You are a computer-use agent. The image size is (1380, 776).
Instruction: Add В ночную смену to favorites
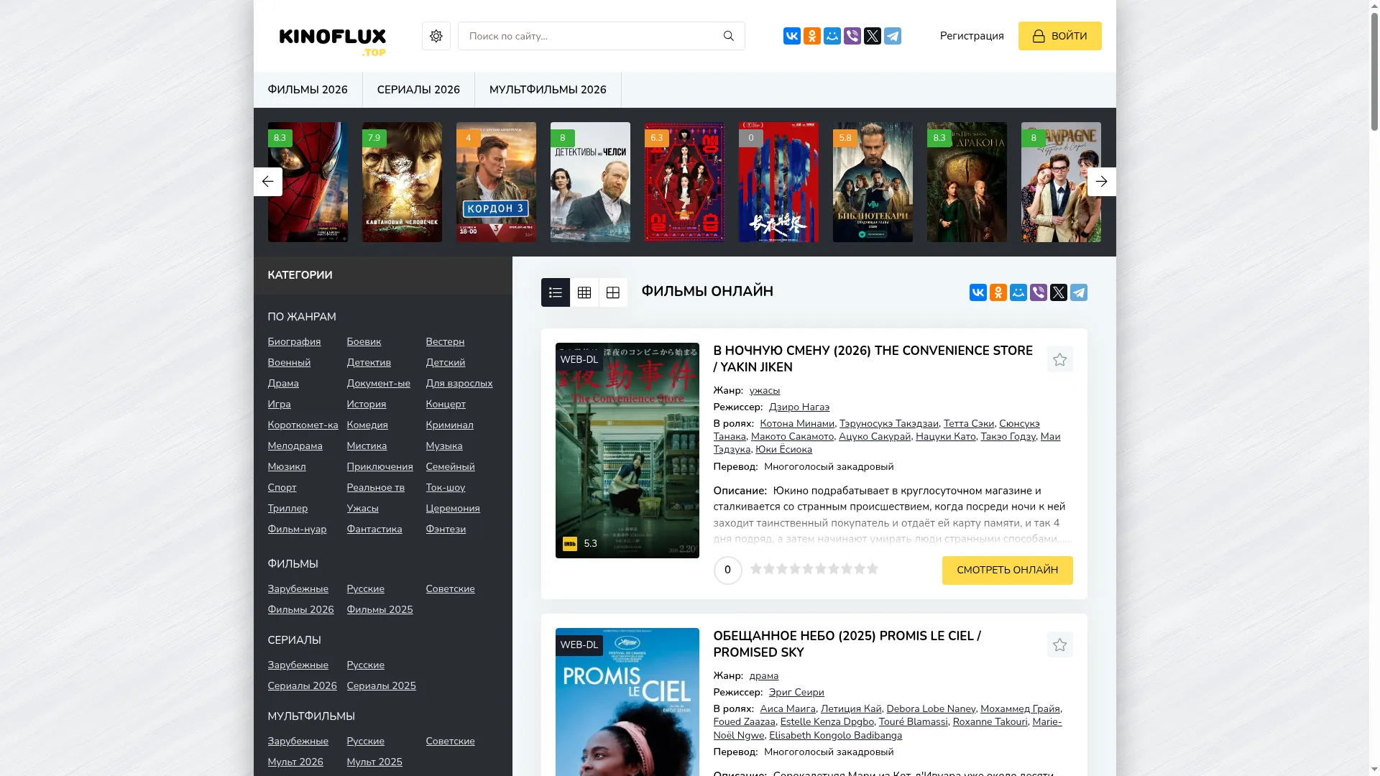pos(1060,359)
